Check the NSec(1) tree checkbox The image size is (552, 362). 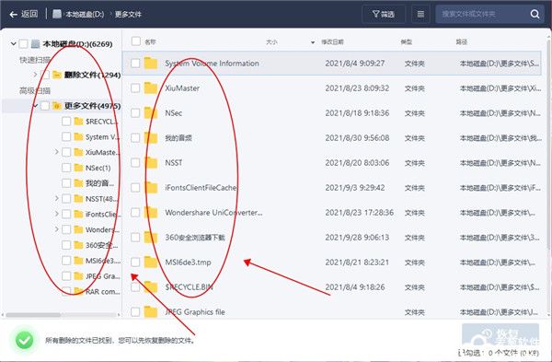click(x=66, y=168)
